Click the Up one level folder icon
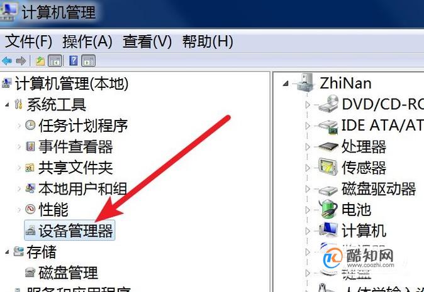Screen dimensions: 424x292 click(x=40, y=61)
